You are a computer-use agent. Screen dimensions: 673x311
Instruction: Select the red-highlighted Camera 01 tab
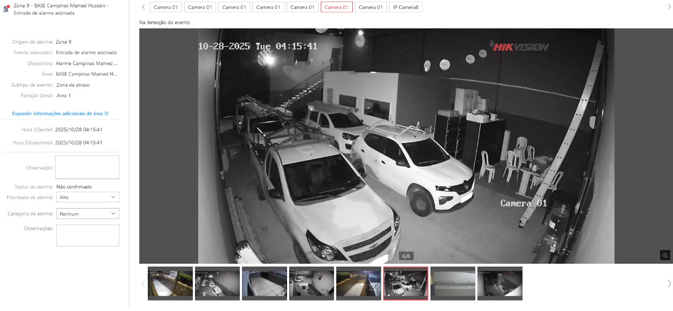point(336,7)
